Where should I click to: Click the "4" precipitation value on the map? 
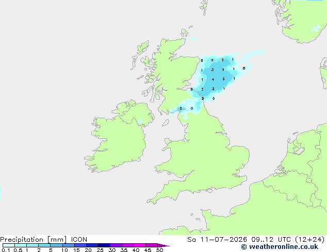pos(213,79)
